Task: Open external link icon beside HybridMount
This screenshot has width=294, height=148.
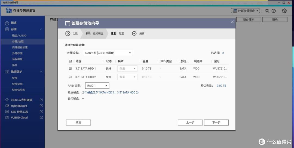Action: tap(41, 106)
